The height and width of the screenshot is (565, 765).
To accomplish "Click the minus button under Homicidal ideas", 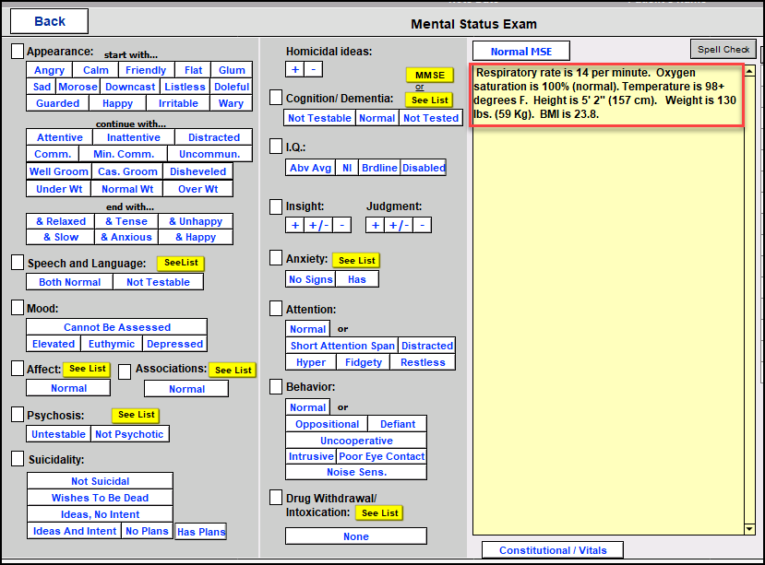I will pos(313,69).
